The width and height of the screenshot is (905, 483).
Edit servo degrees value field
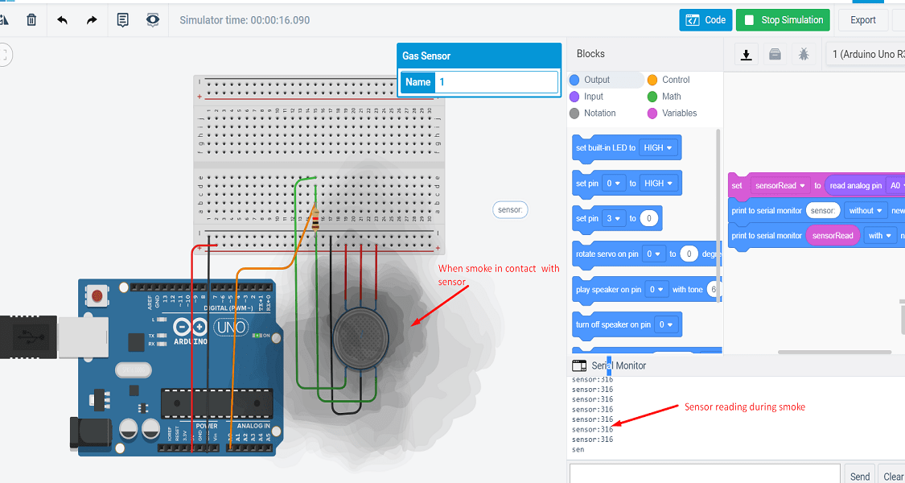point(689,254)
